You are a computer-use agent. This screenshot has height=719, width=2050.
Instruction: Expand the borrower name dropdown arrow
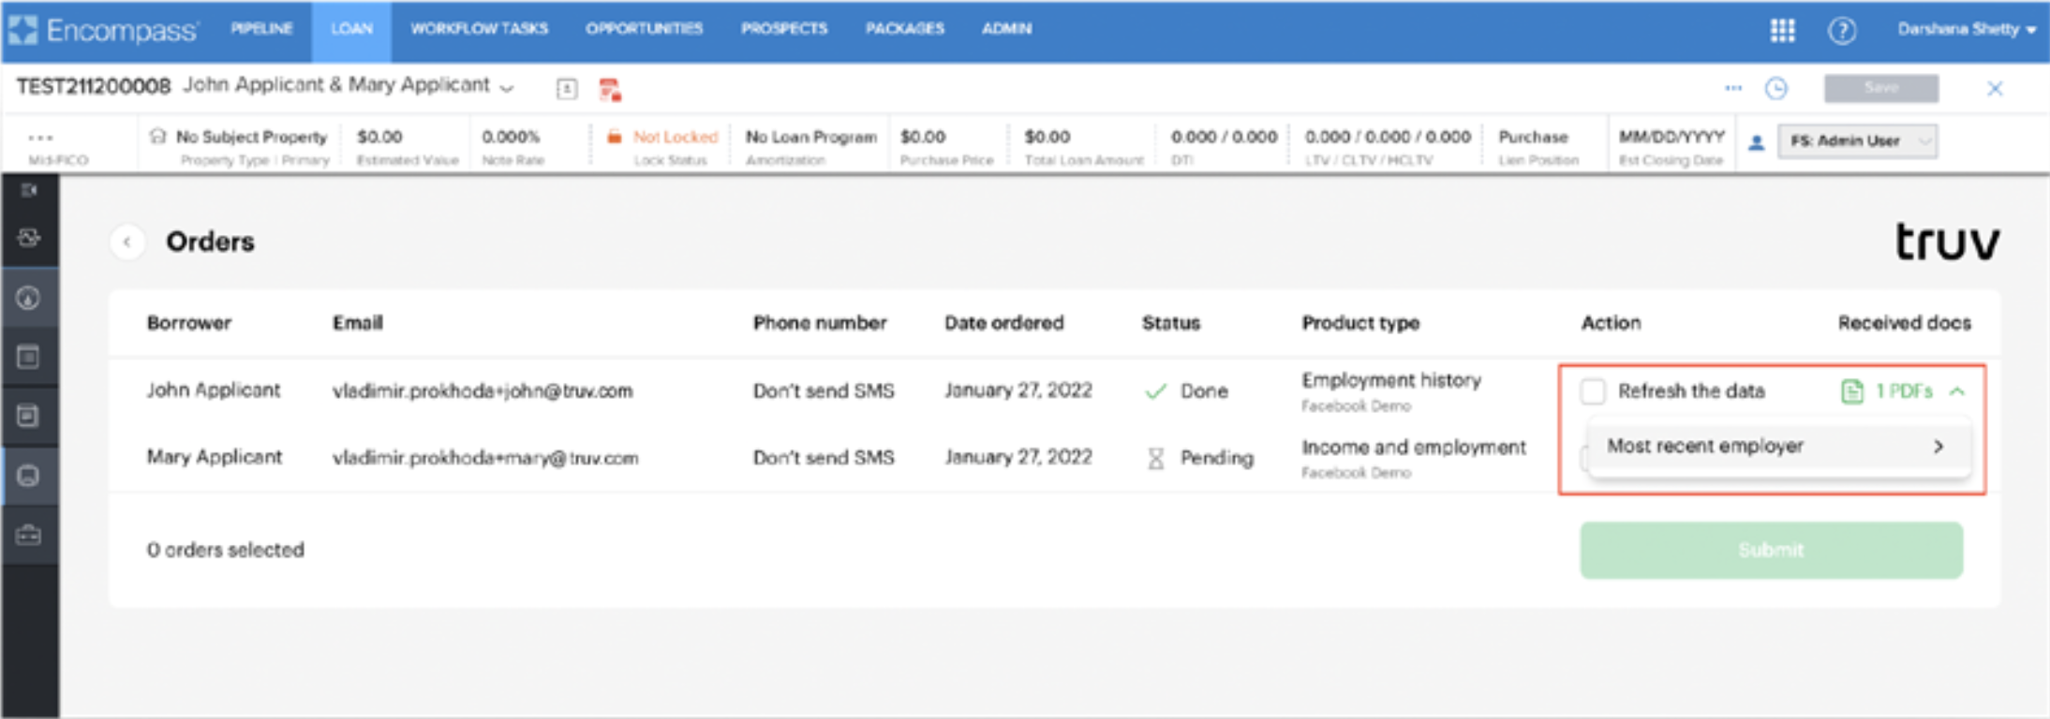click(x=507, y=88)
